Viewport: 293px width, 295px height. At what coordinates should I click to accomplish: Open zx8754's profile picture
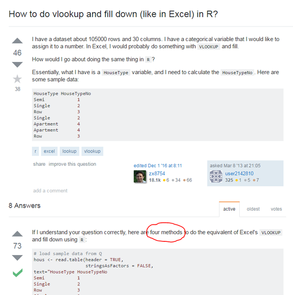pyautogui.click(x=140, y=177)
